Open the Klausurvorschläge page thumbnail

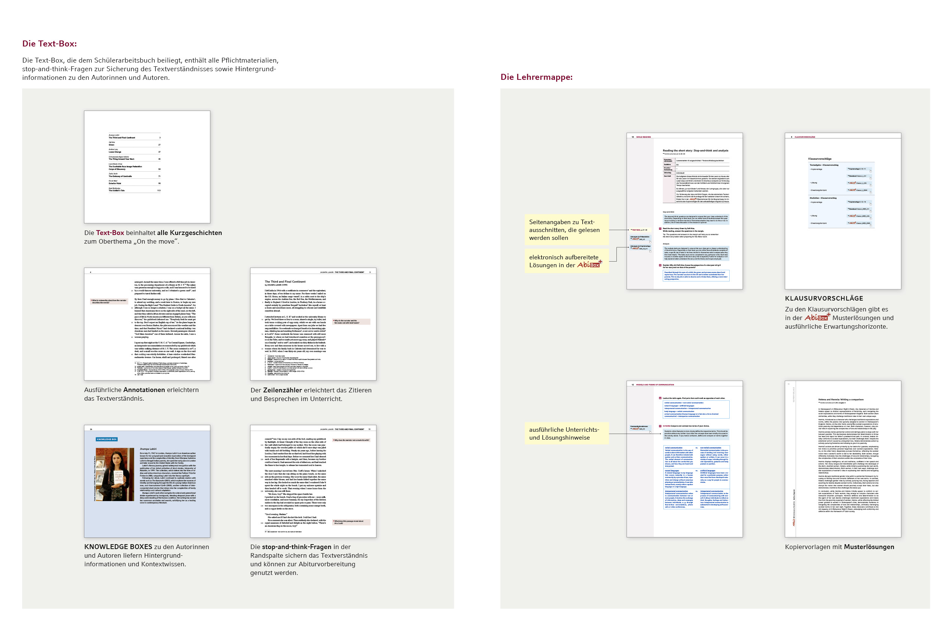(x=843, y=211)
